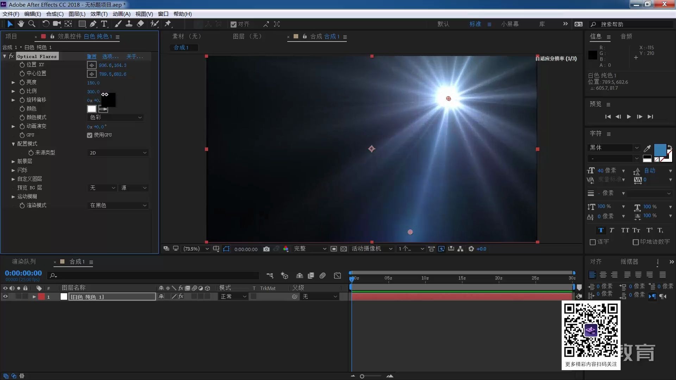Image resolution: width=676 pixels, height=380 pixels.
Task: Click center position crosshair point picker
Action: click(x=92, y=74)
